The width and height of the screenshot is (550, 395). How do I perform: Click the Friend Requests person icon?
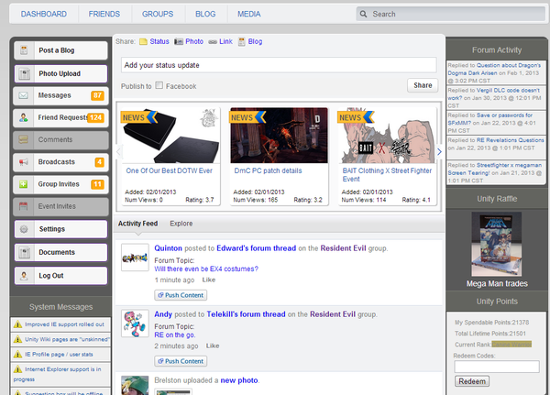[24, 117]
